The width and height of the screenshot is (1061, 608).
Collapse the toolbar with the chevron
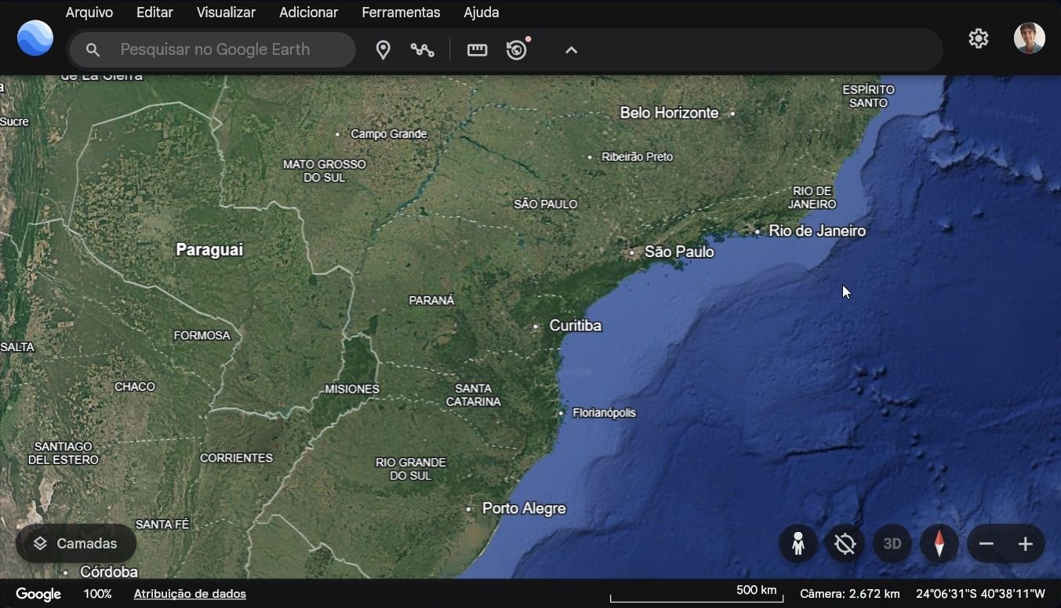(571, 49)
